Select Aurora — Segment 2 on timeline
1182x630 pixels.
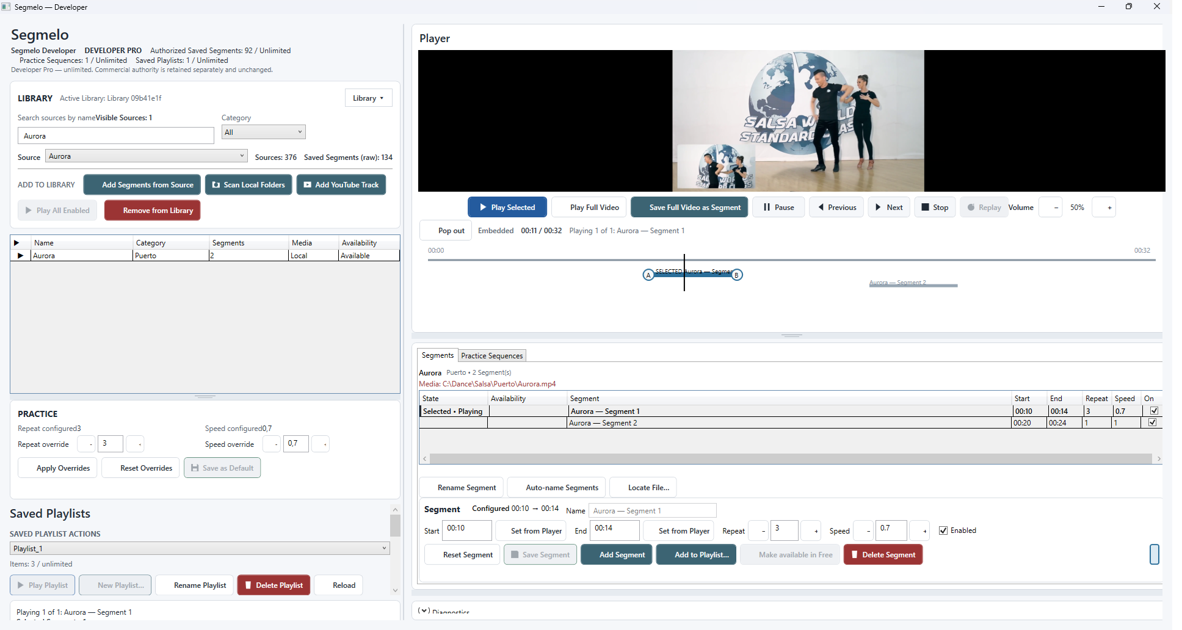[913, 284]
